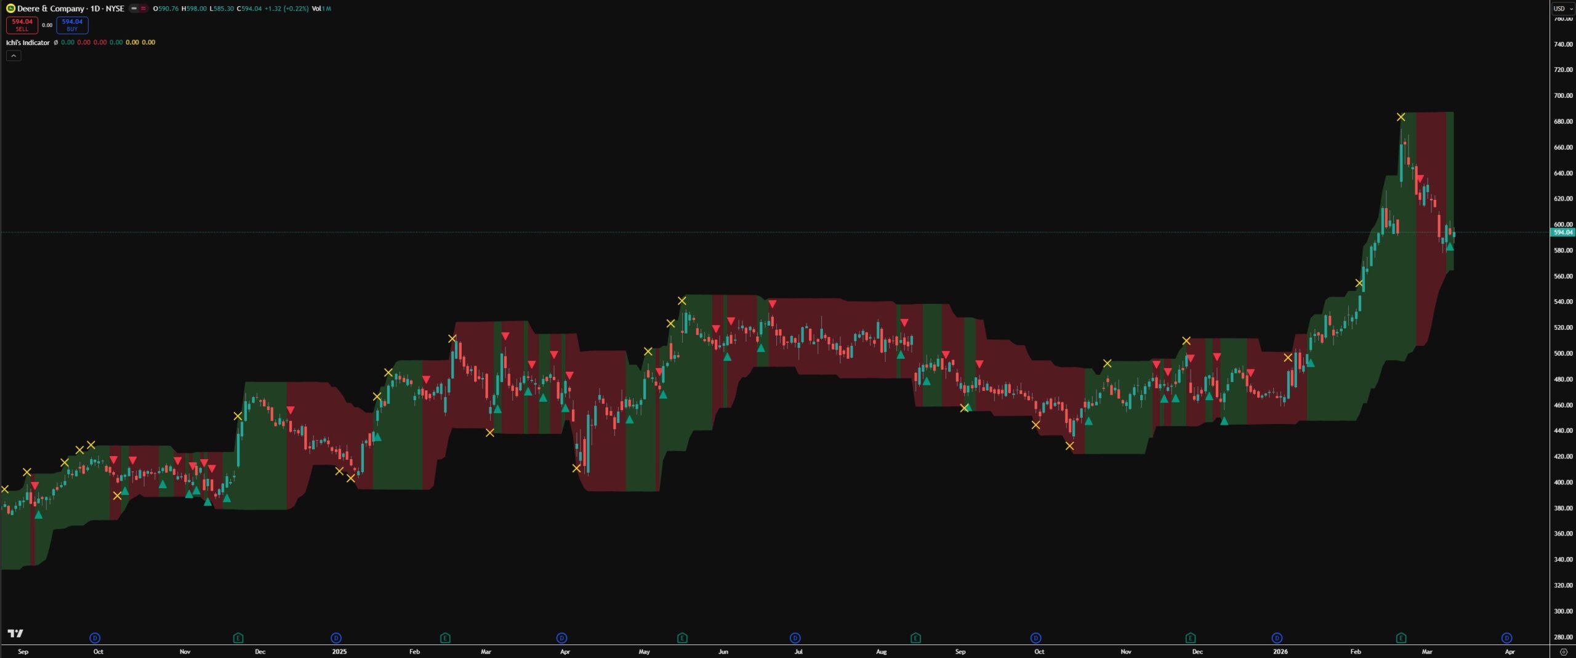1576x658 pixels.
Task: Click the BUY button showing 594.04
Action: click(x=72, y=25)
